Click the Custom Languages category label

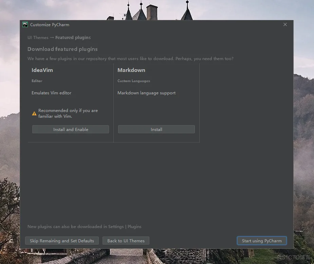(134, 81)
